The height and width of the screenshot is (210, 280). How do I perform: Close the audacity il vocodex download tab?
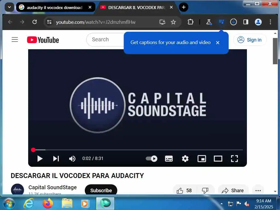90,7
